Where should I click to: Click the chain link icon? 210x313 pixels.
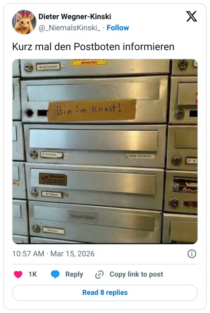99,274
